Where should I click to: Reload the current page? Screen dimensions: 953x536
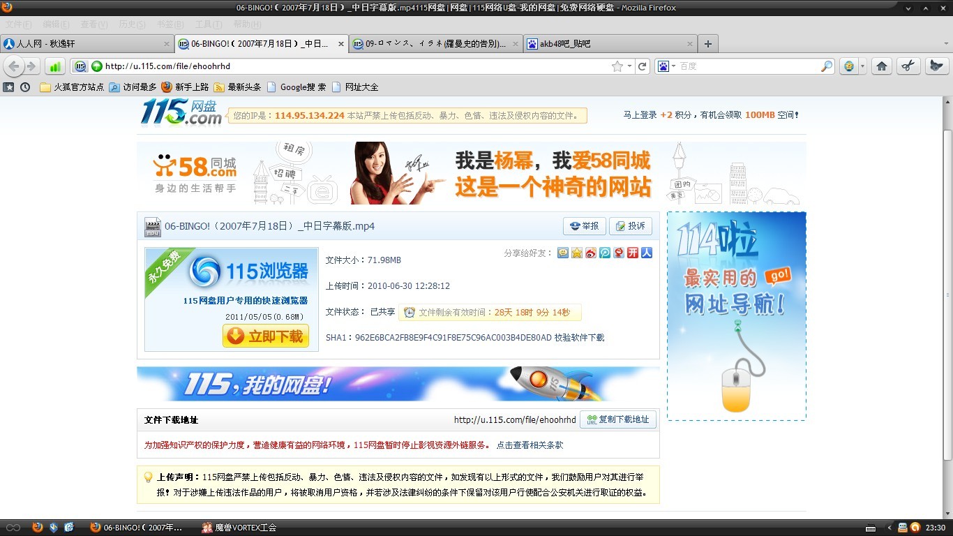click(643, 66)
